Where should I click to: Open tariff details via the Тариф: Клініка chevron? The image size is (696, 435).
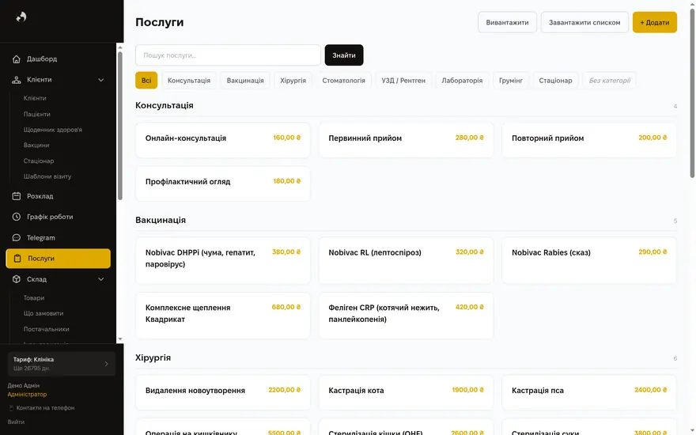pos(106,364)
